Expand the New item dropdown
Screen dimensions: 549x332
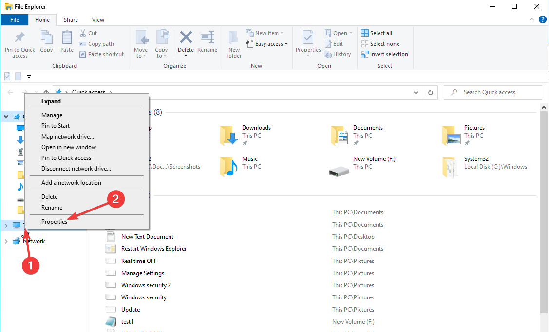click(266, 33)
